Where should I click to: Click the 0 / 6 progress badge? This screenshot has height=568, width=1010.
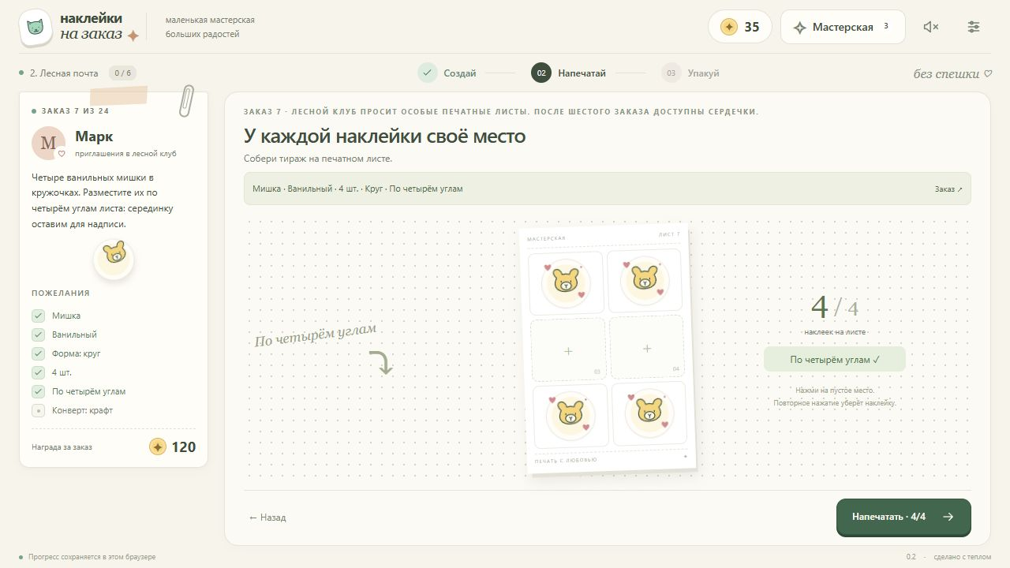pyautogui.click(x=122, y=73)
